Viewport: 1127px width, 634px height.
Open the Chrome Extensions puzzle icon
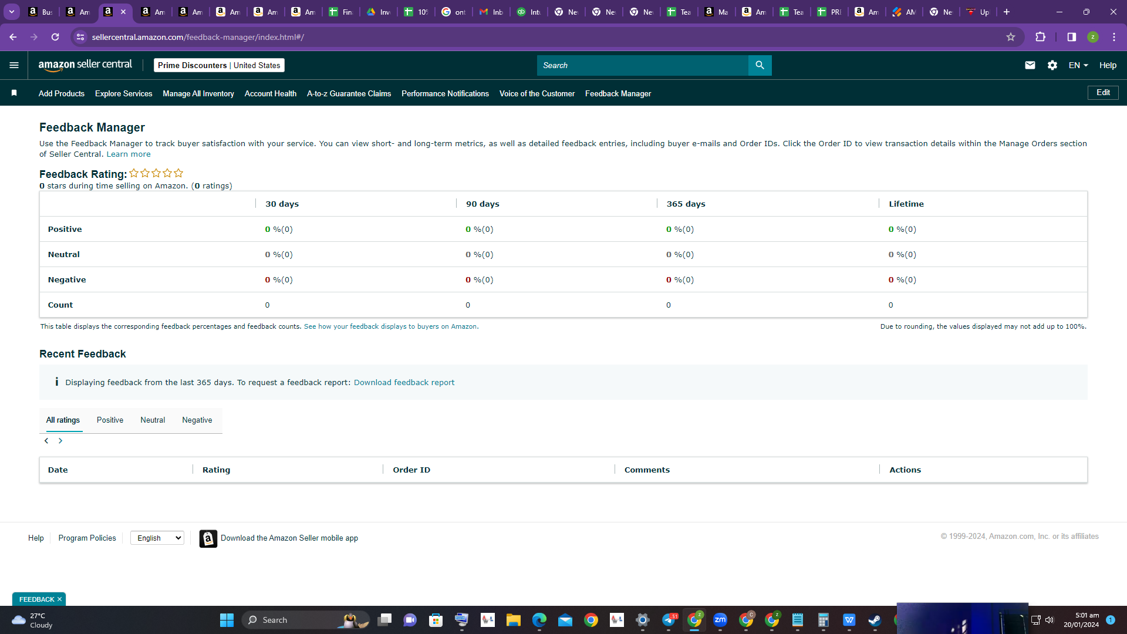point(1040,37)
